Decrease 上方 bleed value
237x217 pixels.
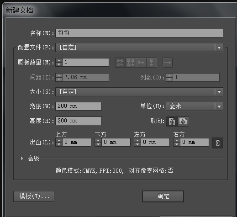point(59,144)
